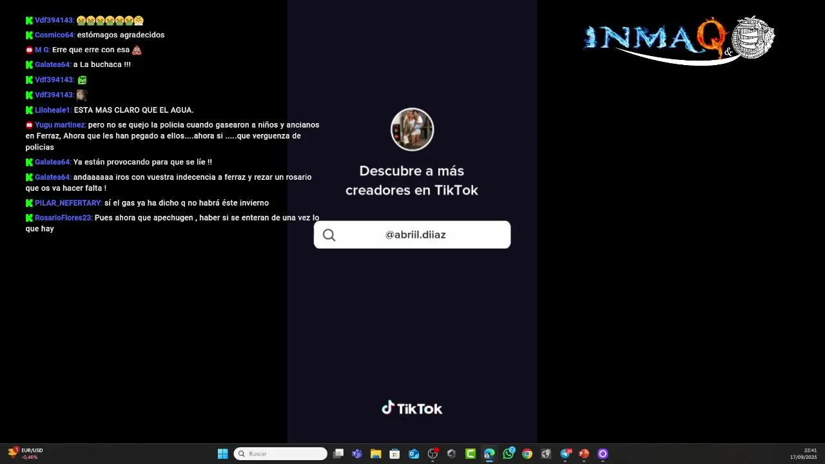
Task: Click 'ESTA MAS CLARO QUE EL AGUA.' message
Action: pyautogui.click(x=134, y=110)
